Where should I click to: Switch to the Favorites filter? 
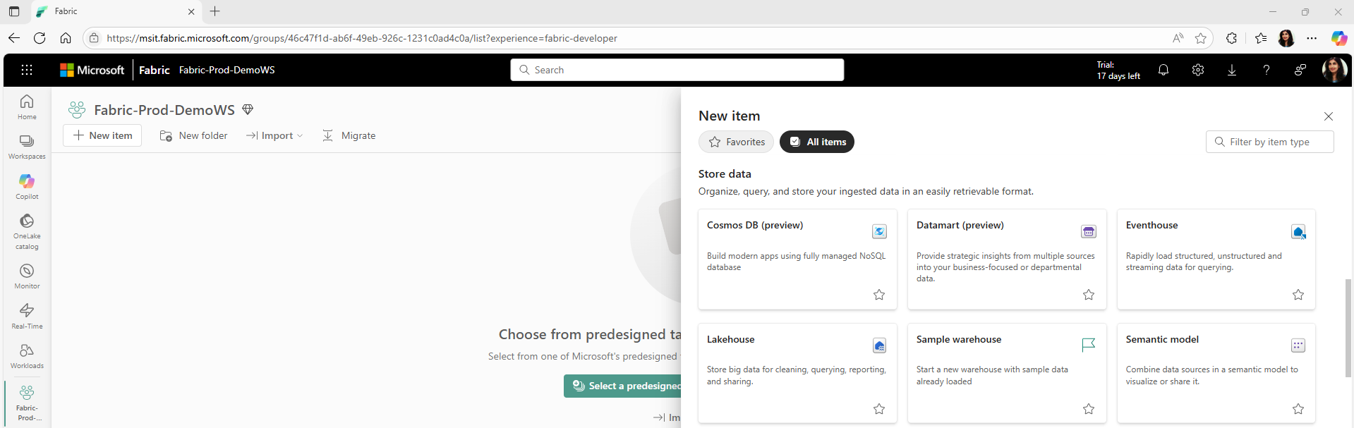coord(736,142)
